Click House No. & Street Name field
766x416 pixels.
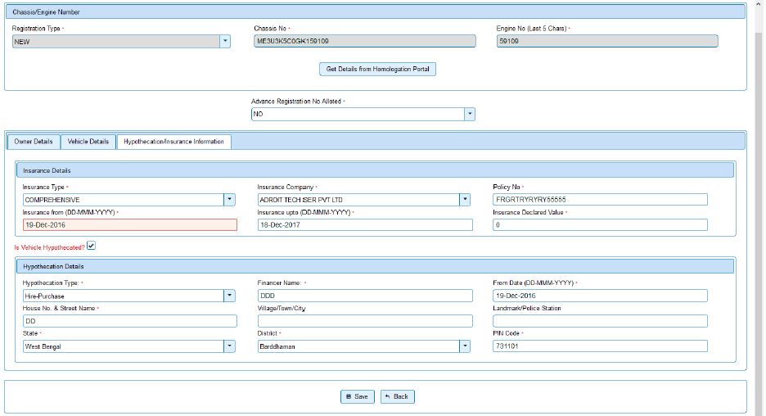click(x=130, y=321)
